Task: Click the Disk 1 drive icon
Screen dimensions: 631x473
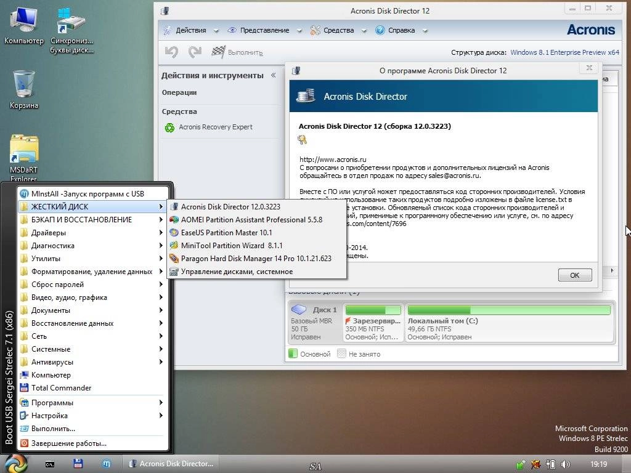Action: 299,309
